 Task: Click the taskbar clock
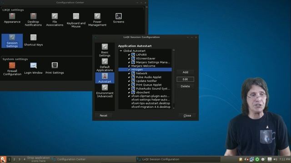[284, 159]
